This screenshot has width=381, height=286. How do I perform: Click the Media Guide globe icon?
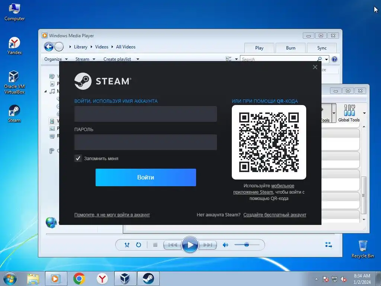pyautogui.click(x=51, y=222)
